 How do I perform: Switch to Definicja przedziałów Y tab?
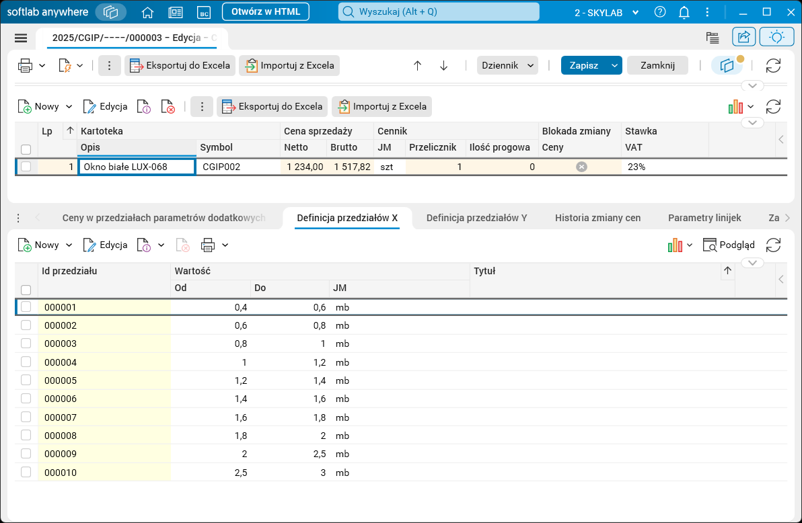point(476,218)
